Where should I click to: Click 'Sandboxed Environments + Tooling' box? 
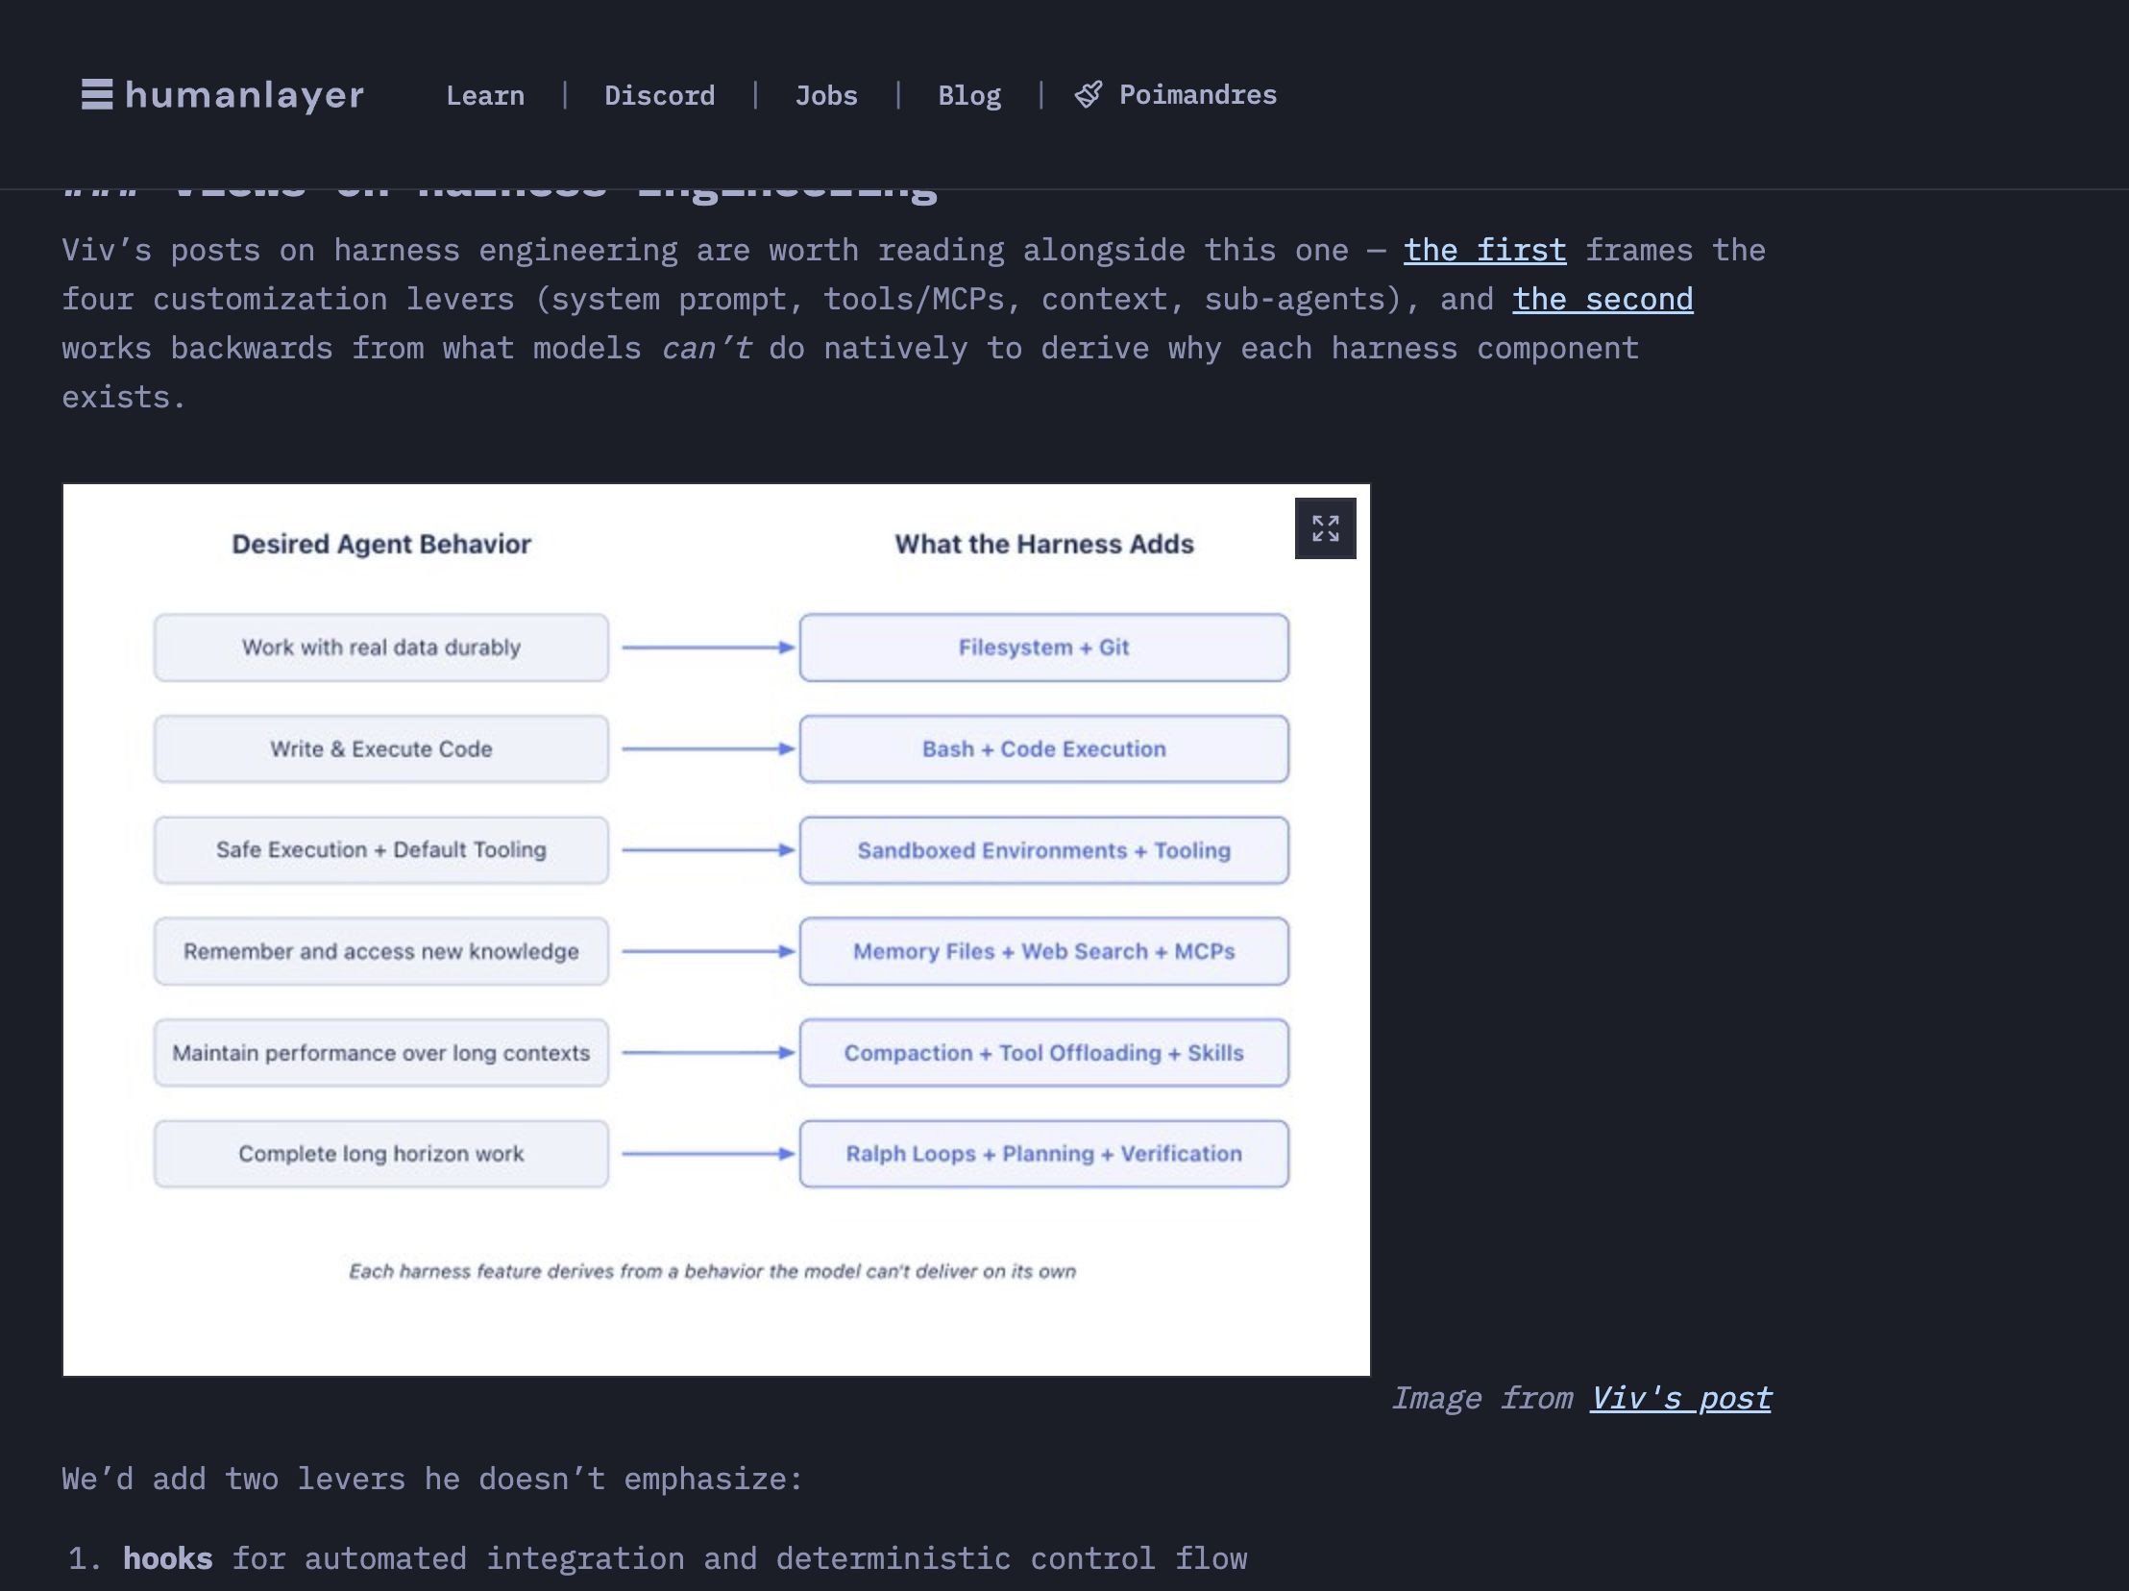point(1044,850)
